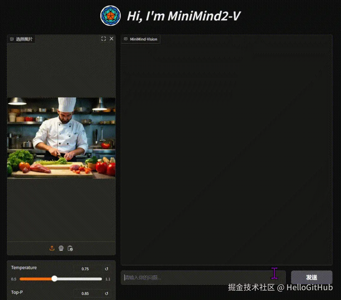This screenshot has height=300, width=341.
Task: Click the Temperature 0.75 number box
Action: (x=88, y=269)
